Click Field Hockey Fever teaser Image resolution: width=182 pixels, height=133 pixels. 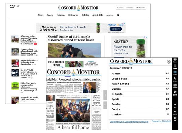[x=56, y=64]
